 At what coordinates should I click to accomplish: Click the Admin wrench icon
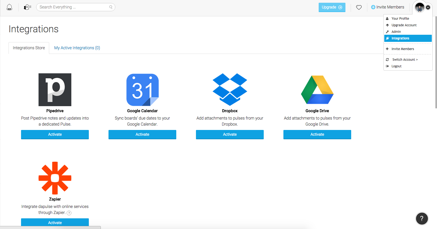coord(387,32)
